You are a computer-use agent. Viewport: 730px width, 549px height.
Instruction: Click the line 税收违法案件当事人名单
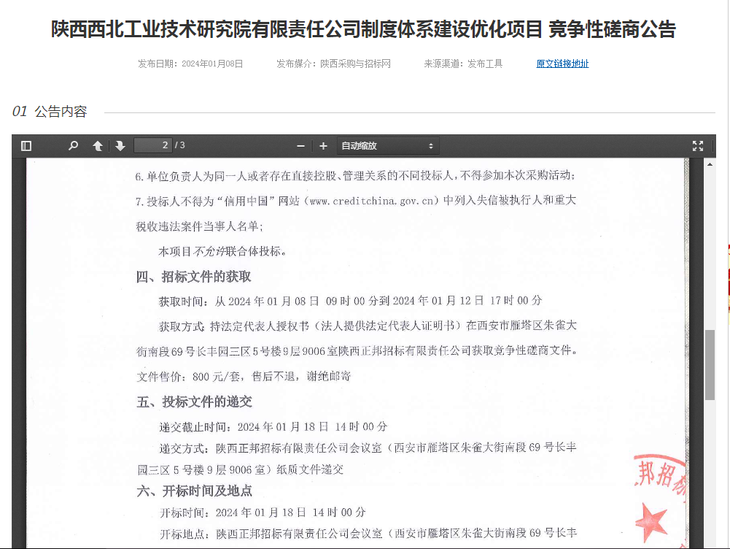tap(199, 226)
